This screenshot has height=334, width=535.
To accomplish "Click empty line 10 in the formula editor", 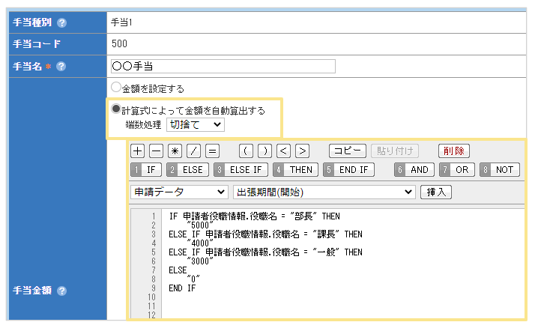I will click(x=343, y=297).
